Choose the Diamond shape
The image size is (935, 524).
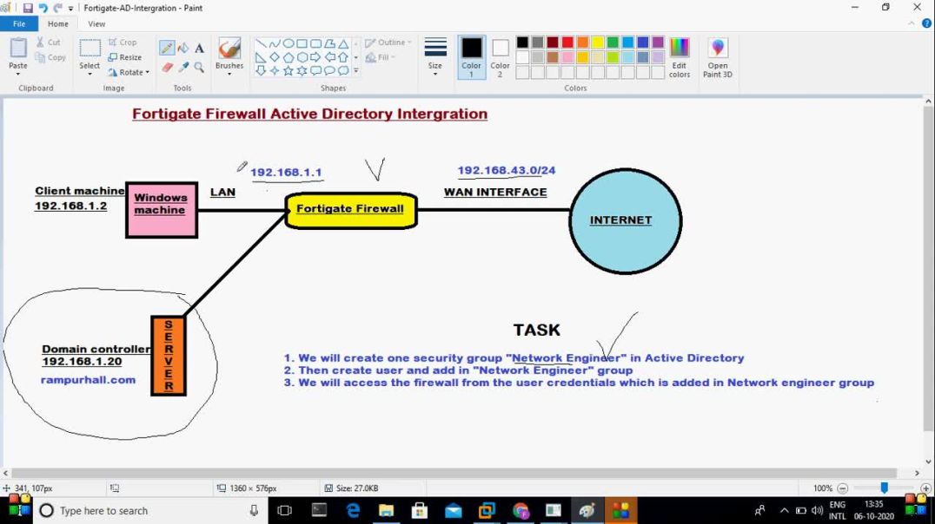275,57
